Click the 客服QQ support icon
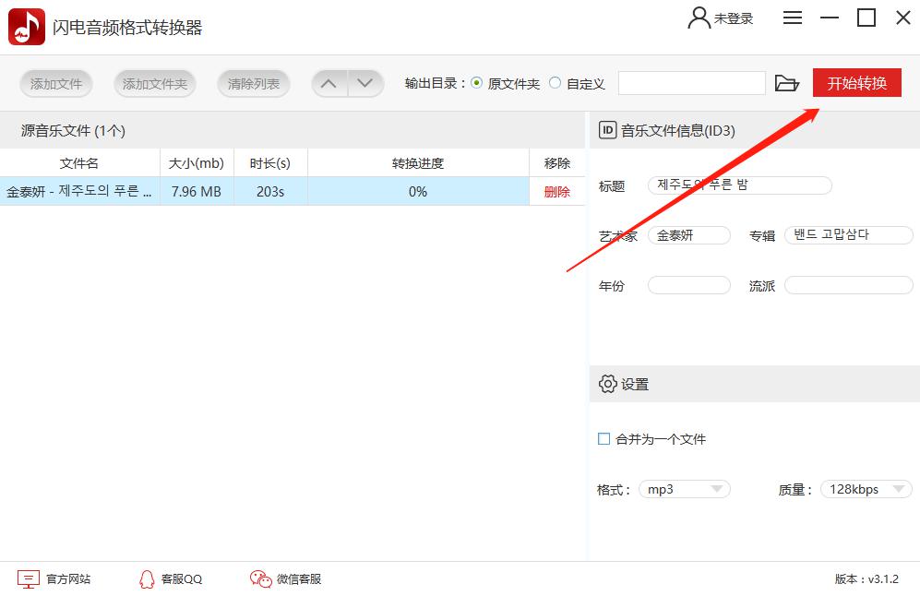This screenshot has width=920, height=596. [x=148, y=579]
